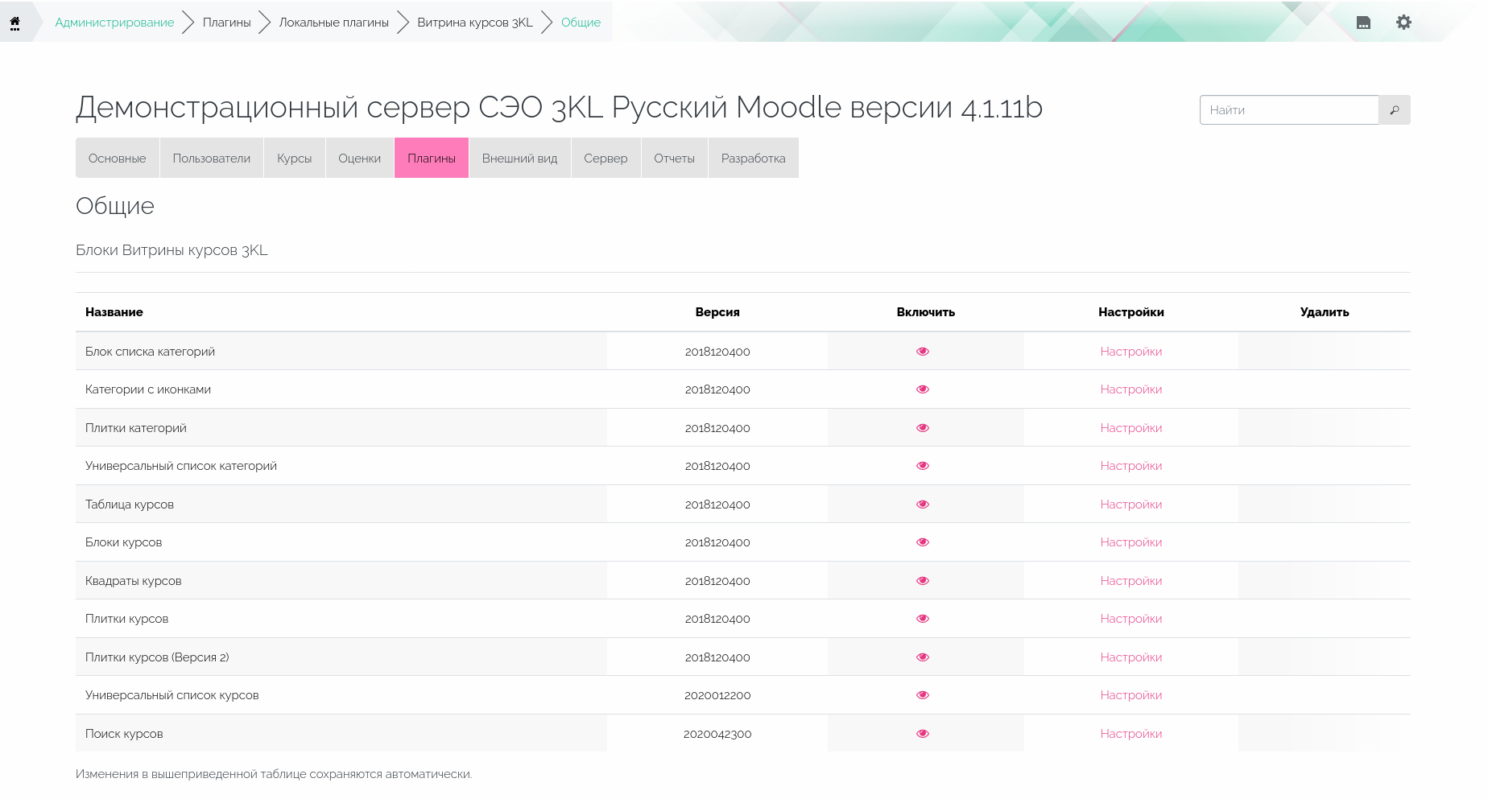This screenshot has height=799, width=1488.
Task: Open Настройки for Квадраты курсов
Action: 1131,581
